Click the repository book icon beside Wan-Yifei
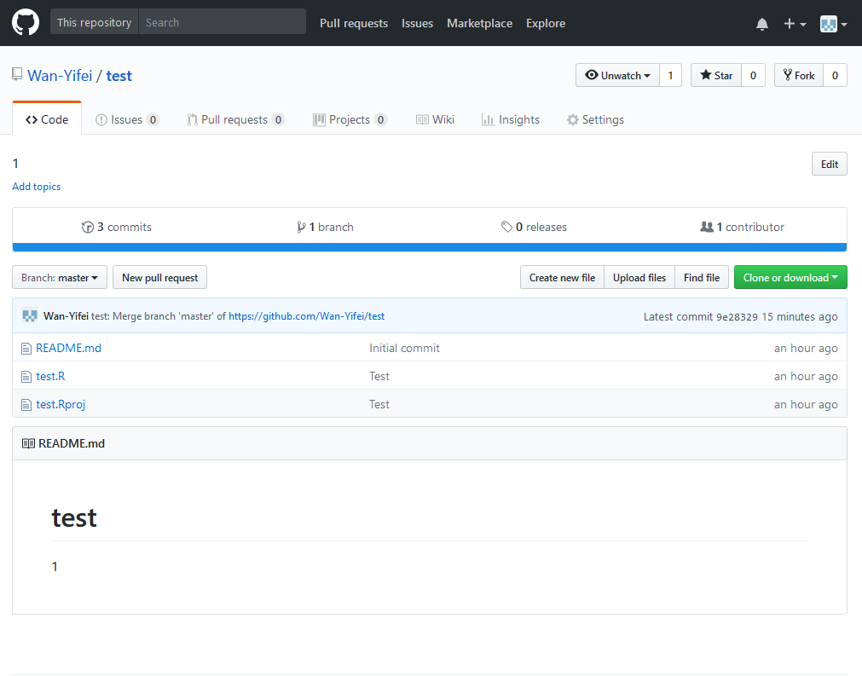Image resolution: width=862 pixels, height=676 pixels. (17, 74)
